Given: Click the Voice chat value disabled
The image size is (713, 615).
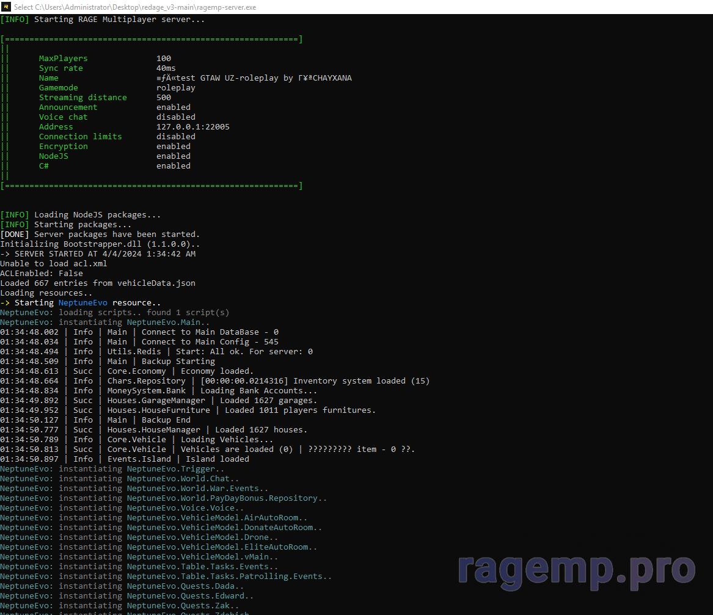Looking at the screenshot, I should click(176, 117).
